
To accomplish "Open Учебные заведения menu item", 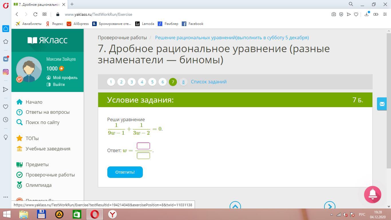I will click(x=48, y=149).
